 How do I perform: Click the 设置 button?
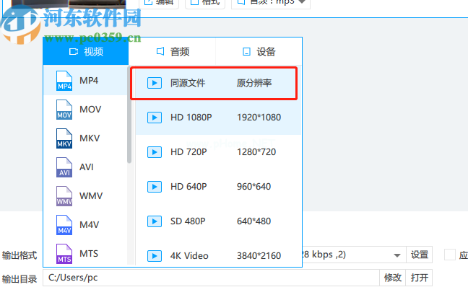click(x=420, y=255)
